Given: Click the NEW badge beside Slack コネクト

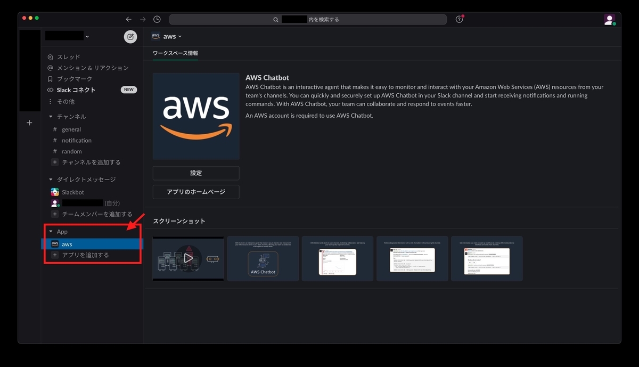Looking at the screenshot, I should (x=129, y=90).
